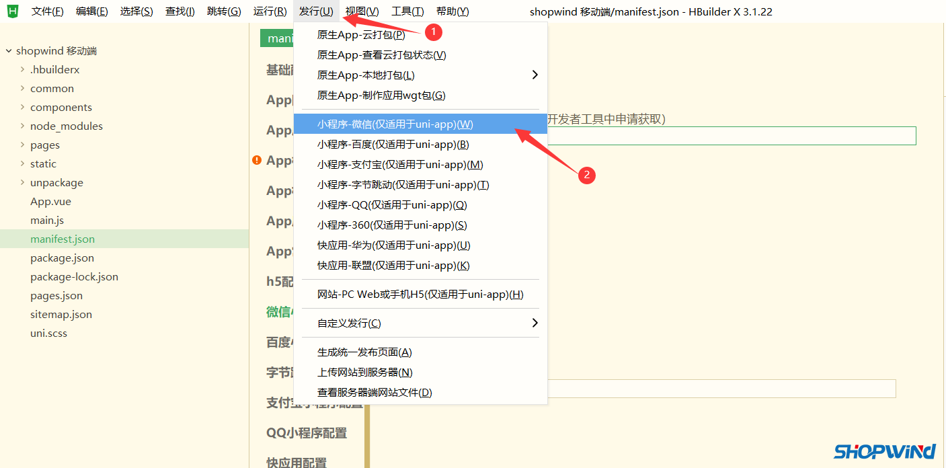Viewport: 946px width, 468px height.
Task: Switch to the manifest.json editor tab
Action: click(x=277, y=38)
